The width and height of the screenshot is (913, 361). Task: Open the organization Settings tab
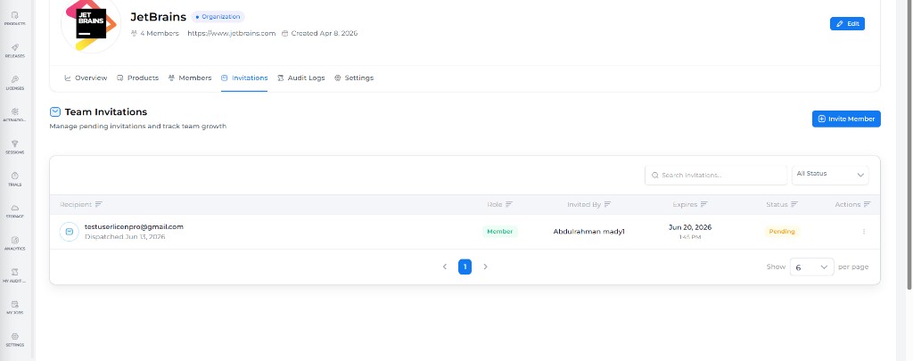[x=354, y=78]
